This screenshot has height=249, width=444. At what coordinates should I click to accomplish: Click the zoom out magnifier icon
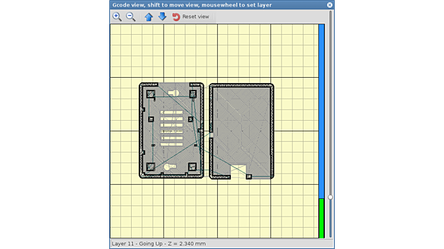pos(130,16)
